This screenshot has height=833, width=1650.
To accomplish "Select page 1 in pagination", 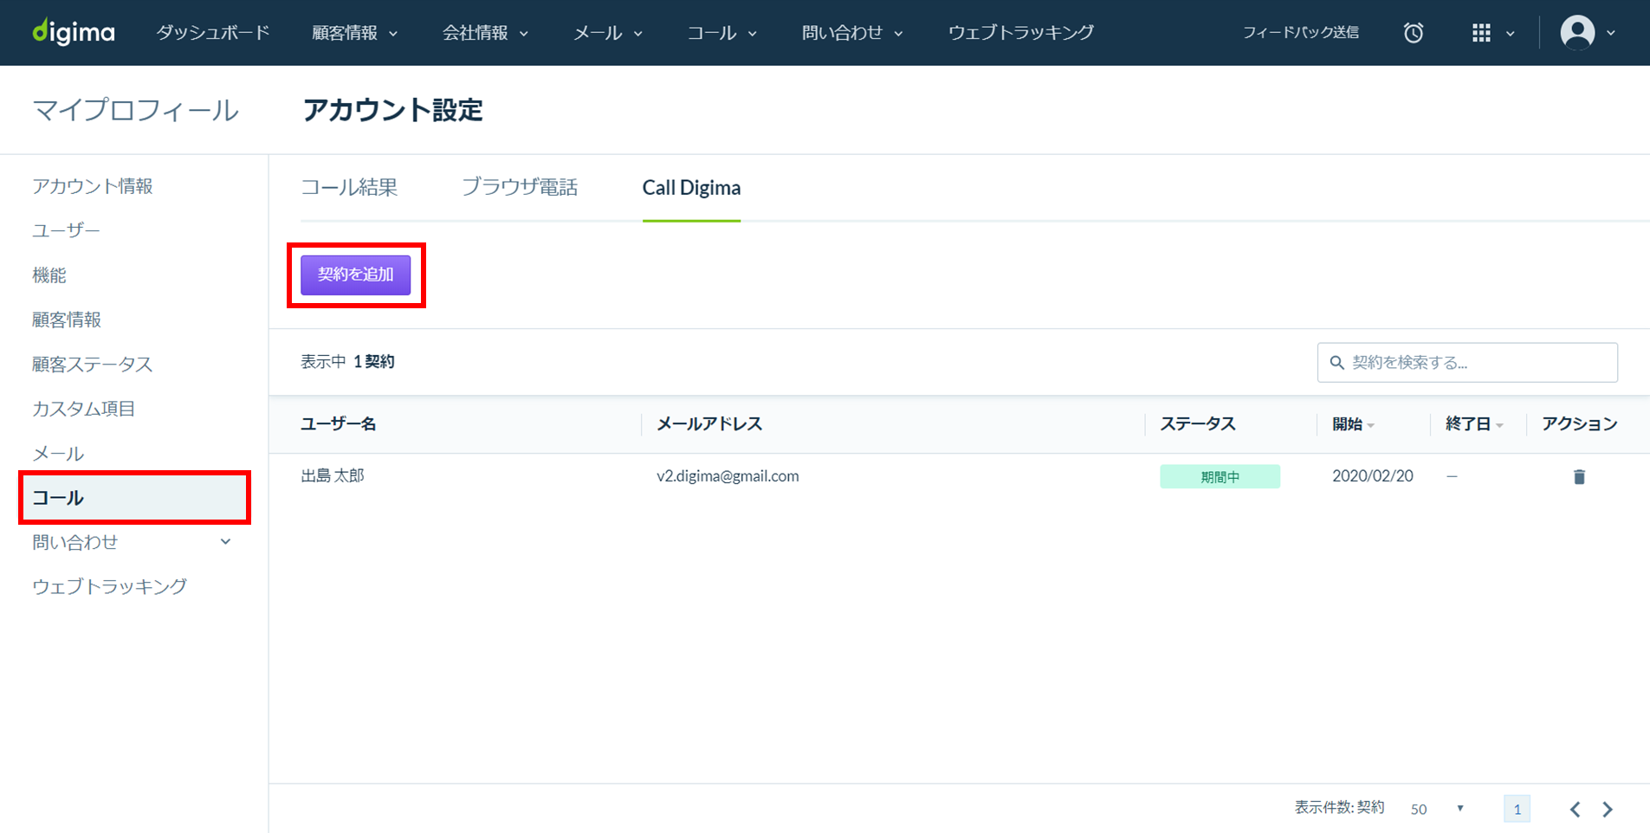I will click(1517, 810).
